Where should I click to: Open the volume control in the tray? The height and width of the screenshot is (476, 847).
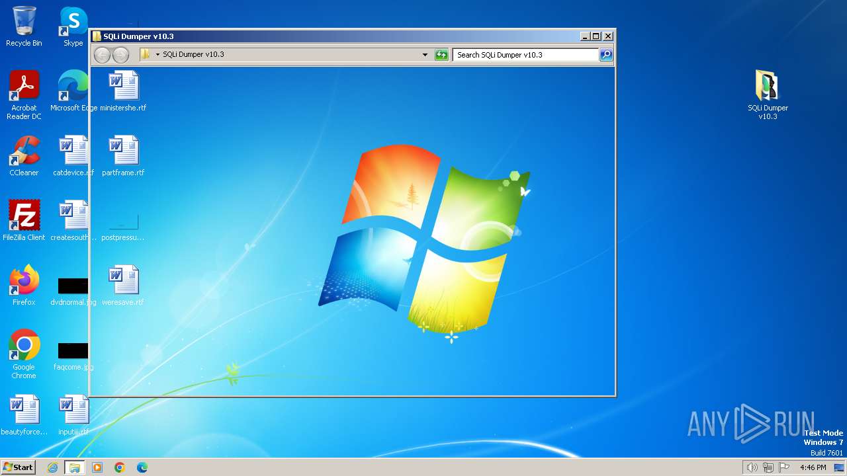point(752,467)
